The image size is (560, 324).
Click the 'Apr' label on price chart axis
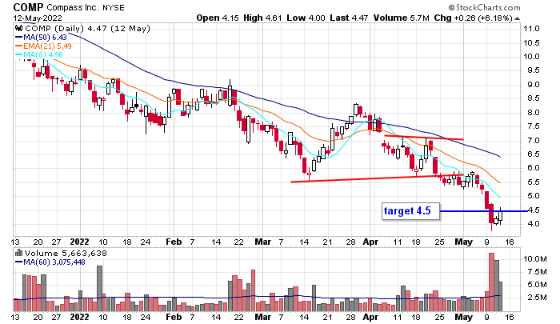point(370,242)
